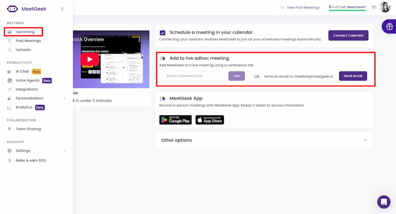Select Upcoming in the sidebar
This screenshot has height=214, width=396.
(25, 32)
